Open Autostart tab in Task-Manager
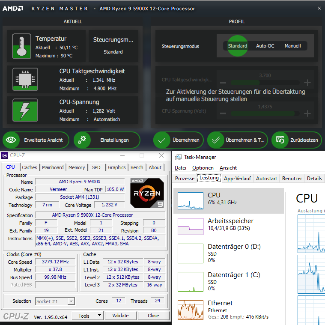Screen dimensions: 325x325 click(266, 178)
